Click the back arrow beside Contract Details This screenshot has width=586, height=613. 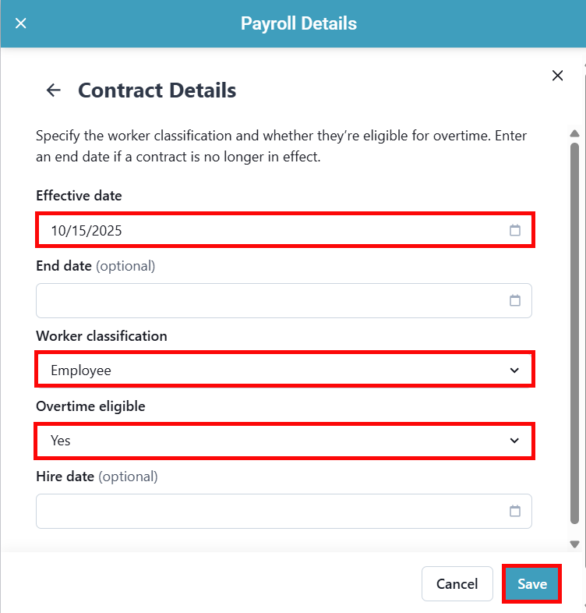tap(53, 90)
